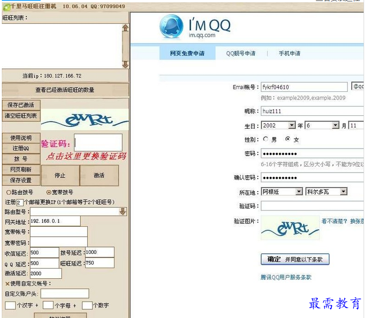This screenshot has width=365, height=318.
Task: Click 查看已经激活旺旺的数量 button
Action: coord(65,90)
